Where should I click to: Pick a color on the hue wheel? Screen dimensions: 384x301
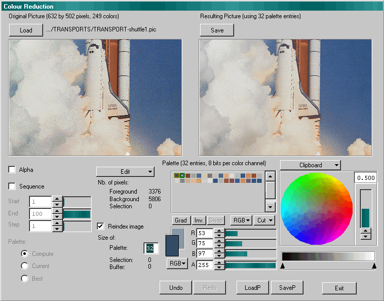pos(317,209)
